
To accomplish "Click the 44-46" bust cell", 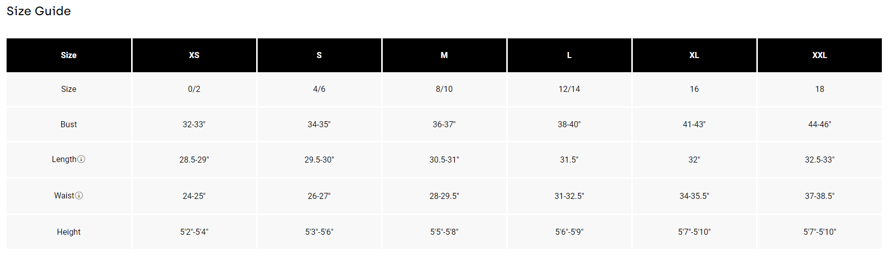I will coord(820,124).
